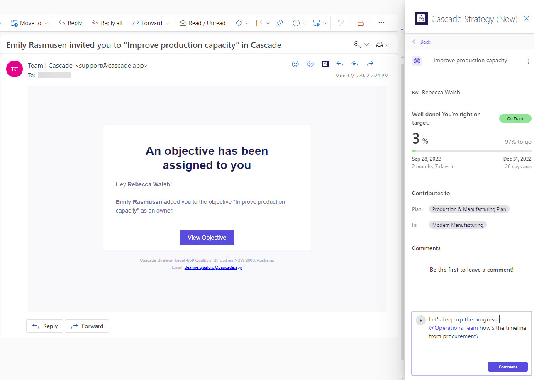Open the deanne.glasford@cascade.app email link
Screen dimensions: 534x380
coord(213,267)
